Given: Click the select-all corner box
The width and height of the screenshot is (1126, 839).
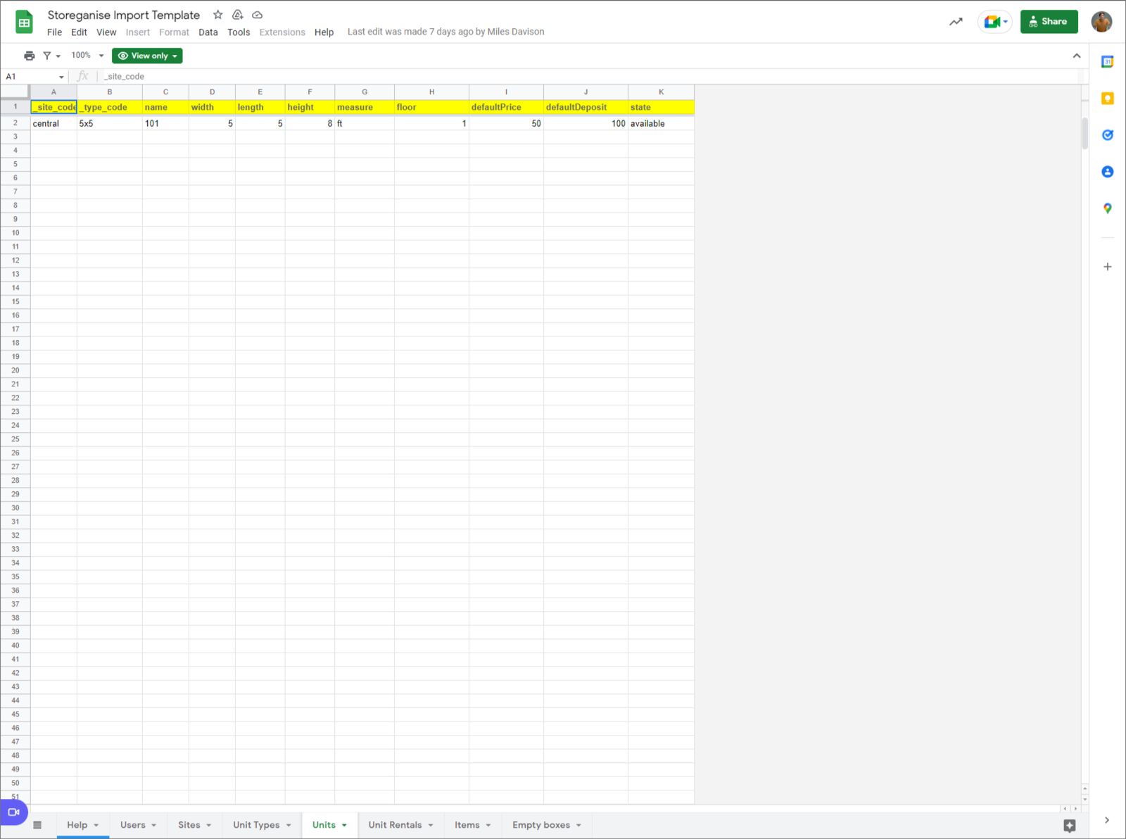Looking at the screenshot, I should pyautogui.click(x=15, y=92).
